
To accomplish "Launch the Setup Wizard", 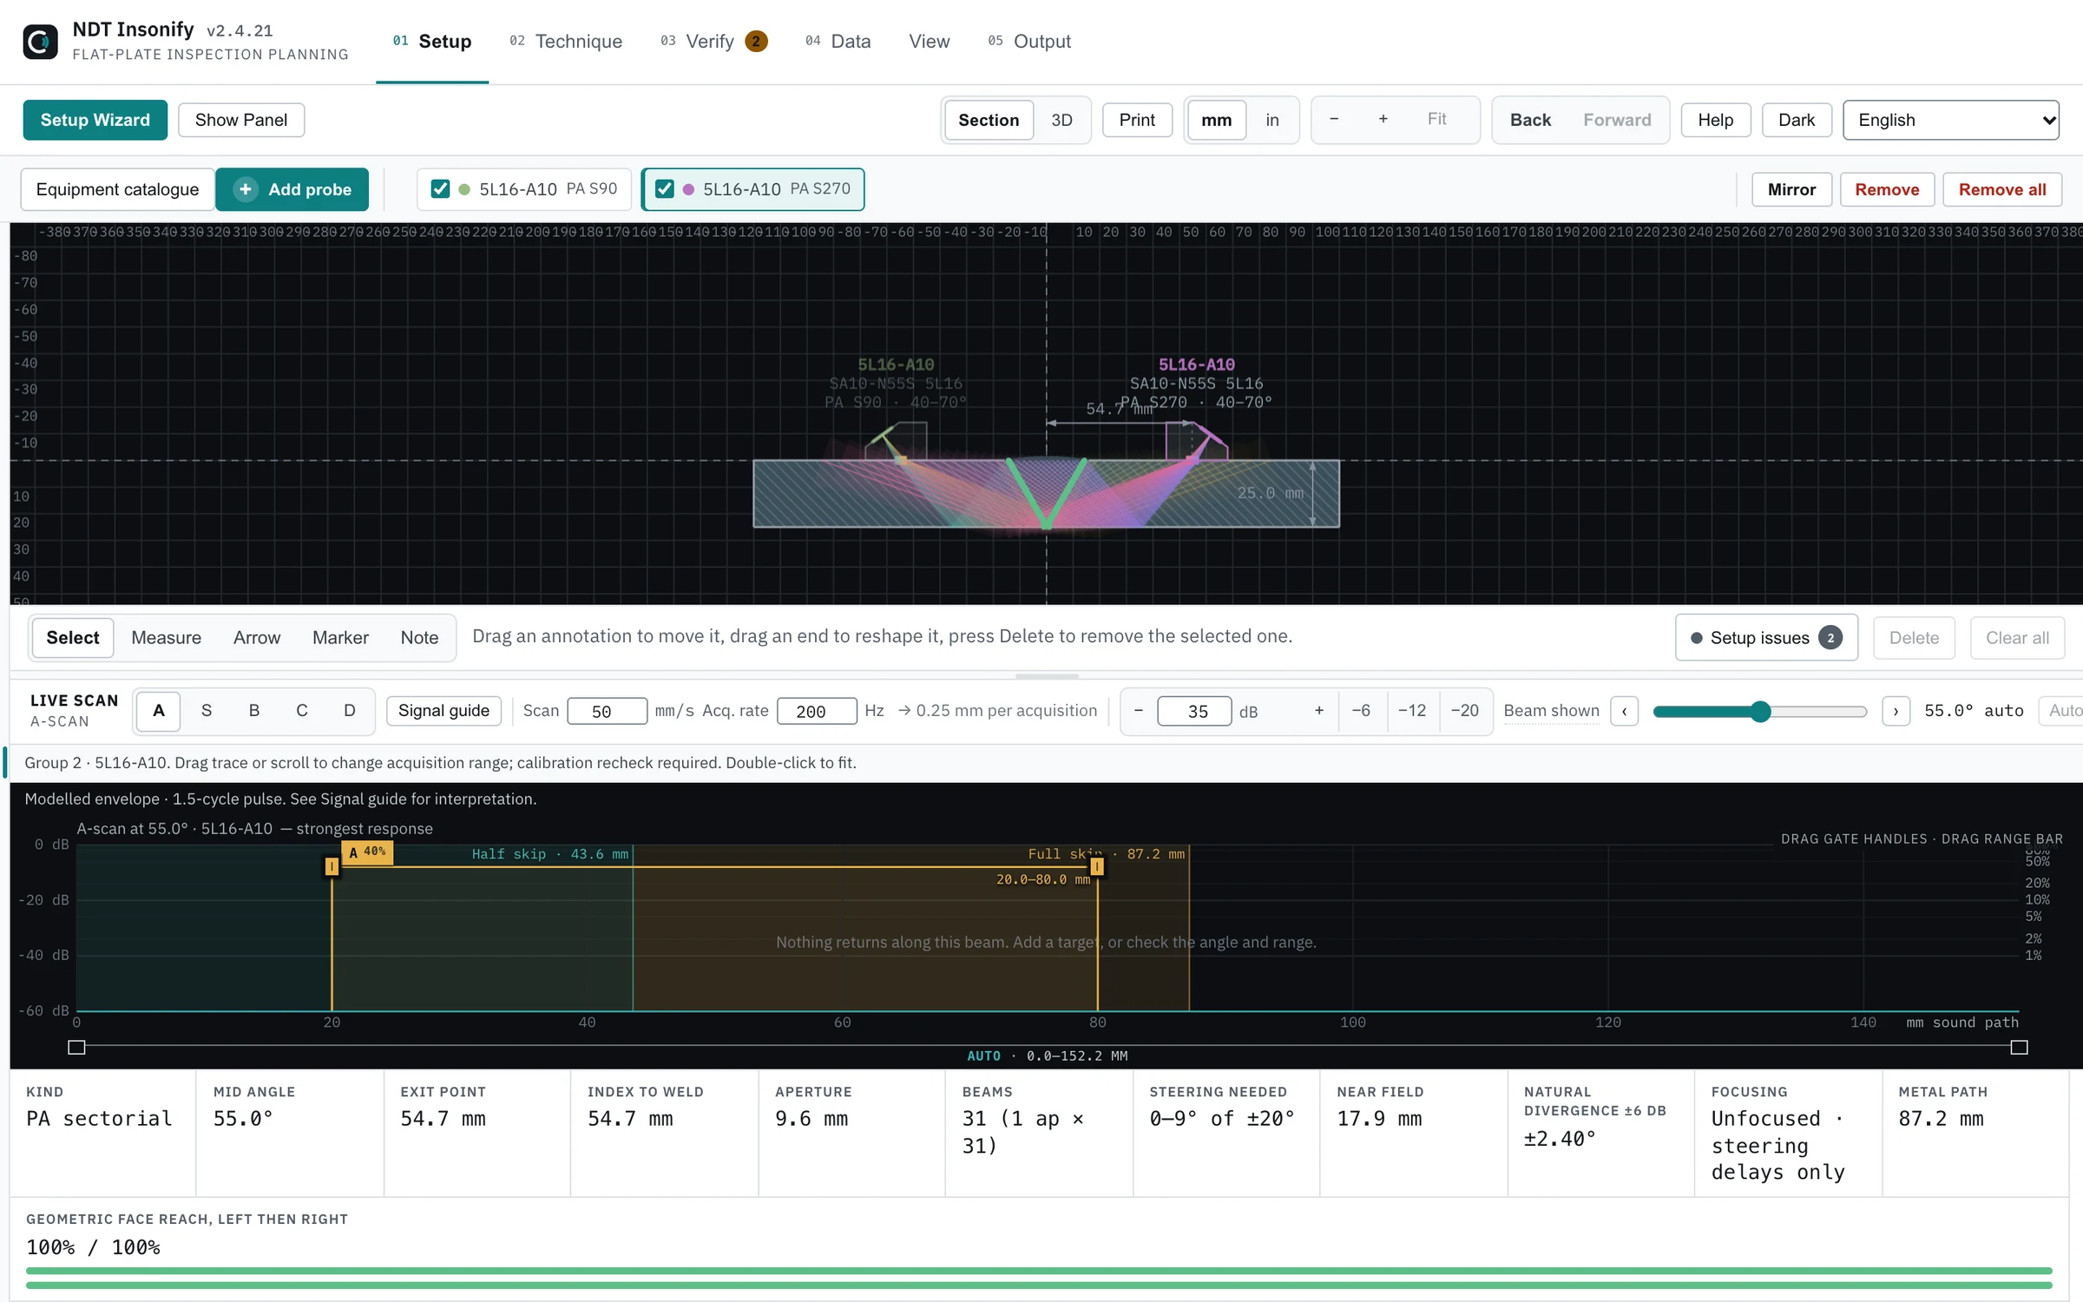I will click(95, 120).
